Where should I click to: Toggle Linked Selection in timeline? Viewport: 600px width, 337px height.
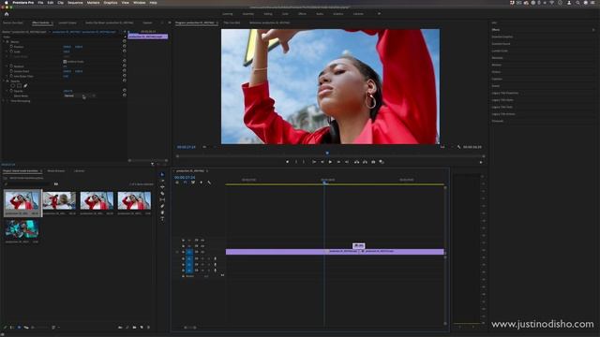[193, 183]
